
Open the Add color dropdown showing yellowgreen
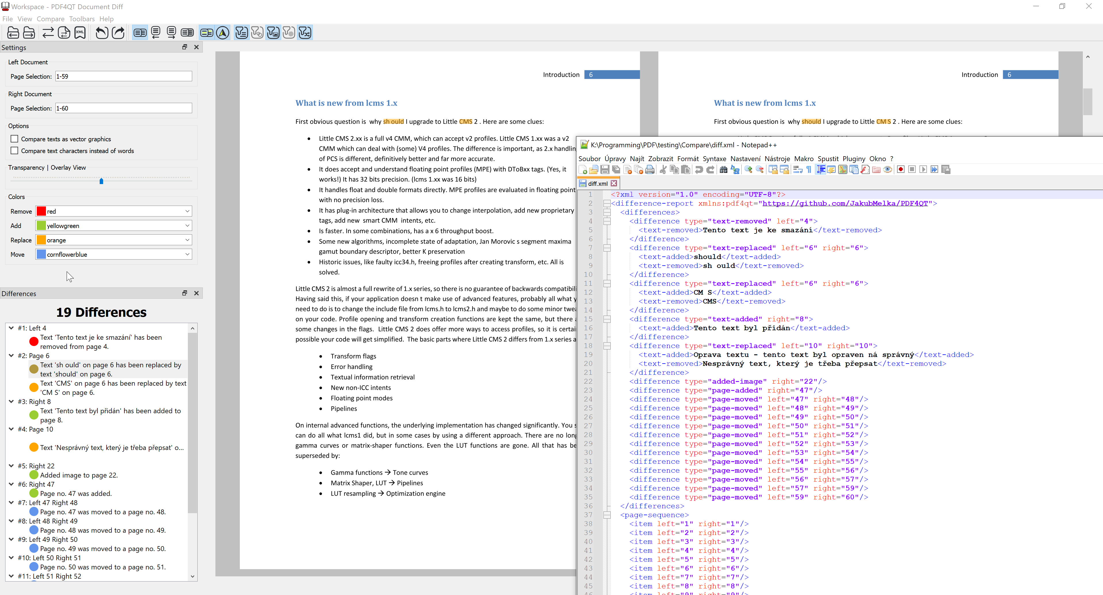113,226
